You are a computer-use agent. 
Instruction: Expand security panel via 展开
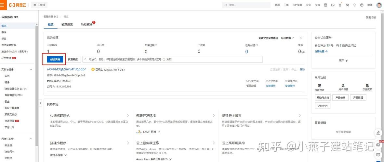pyautogui.click(x=343, y=60)
